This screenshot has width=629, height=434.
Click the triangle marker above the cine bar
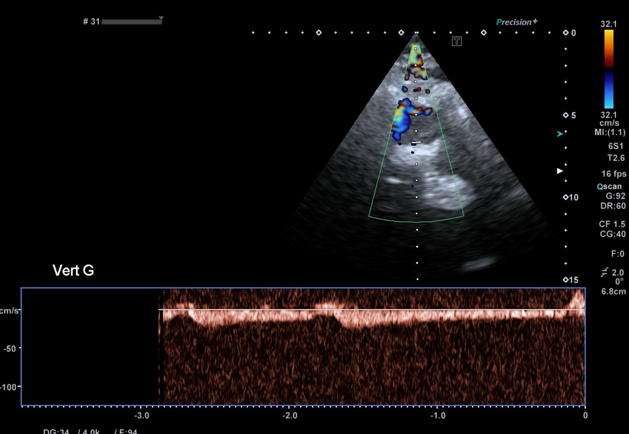[x=161, y=18]
